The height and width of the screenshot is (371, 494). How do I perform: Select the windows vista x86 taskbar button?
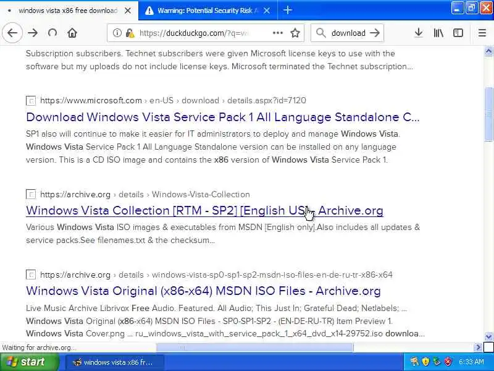pos(115,362)
